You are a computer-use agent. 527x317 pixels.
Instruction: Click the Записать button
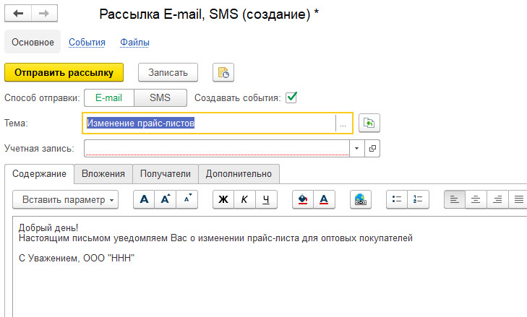pos(168,72)
